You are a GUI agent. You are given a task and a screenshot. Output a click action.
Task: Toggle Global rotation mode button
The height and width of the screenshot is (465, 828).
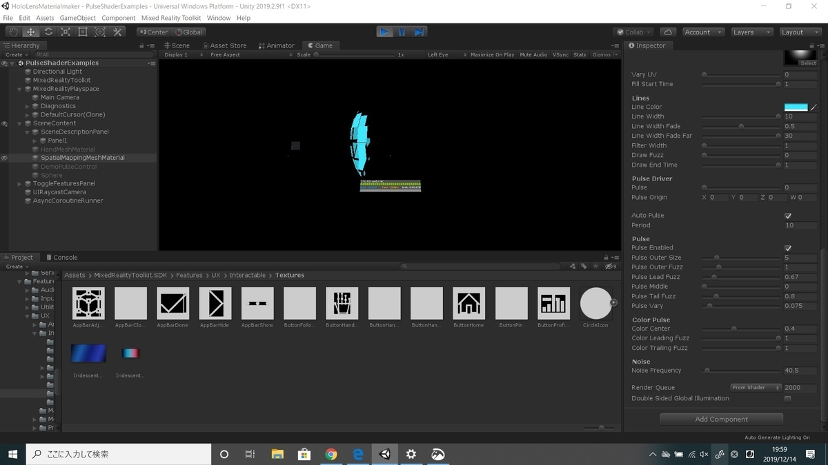tap(188, 32)
